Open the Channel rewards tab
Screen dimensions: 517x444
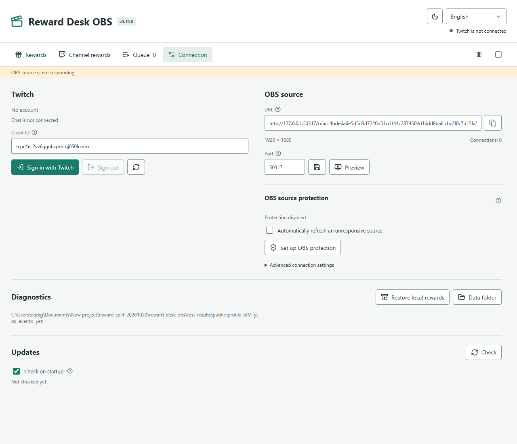[85, 54]
